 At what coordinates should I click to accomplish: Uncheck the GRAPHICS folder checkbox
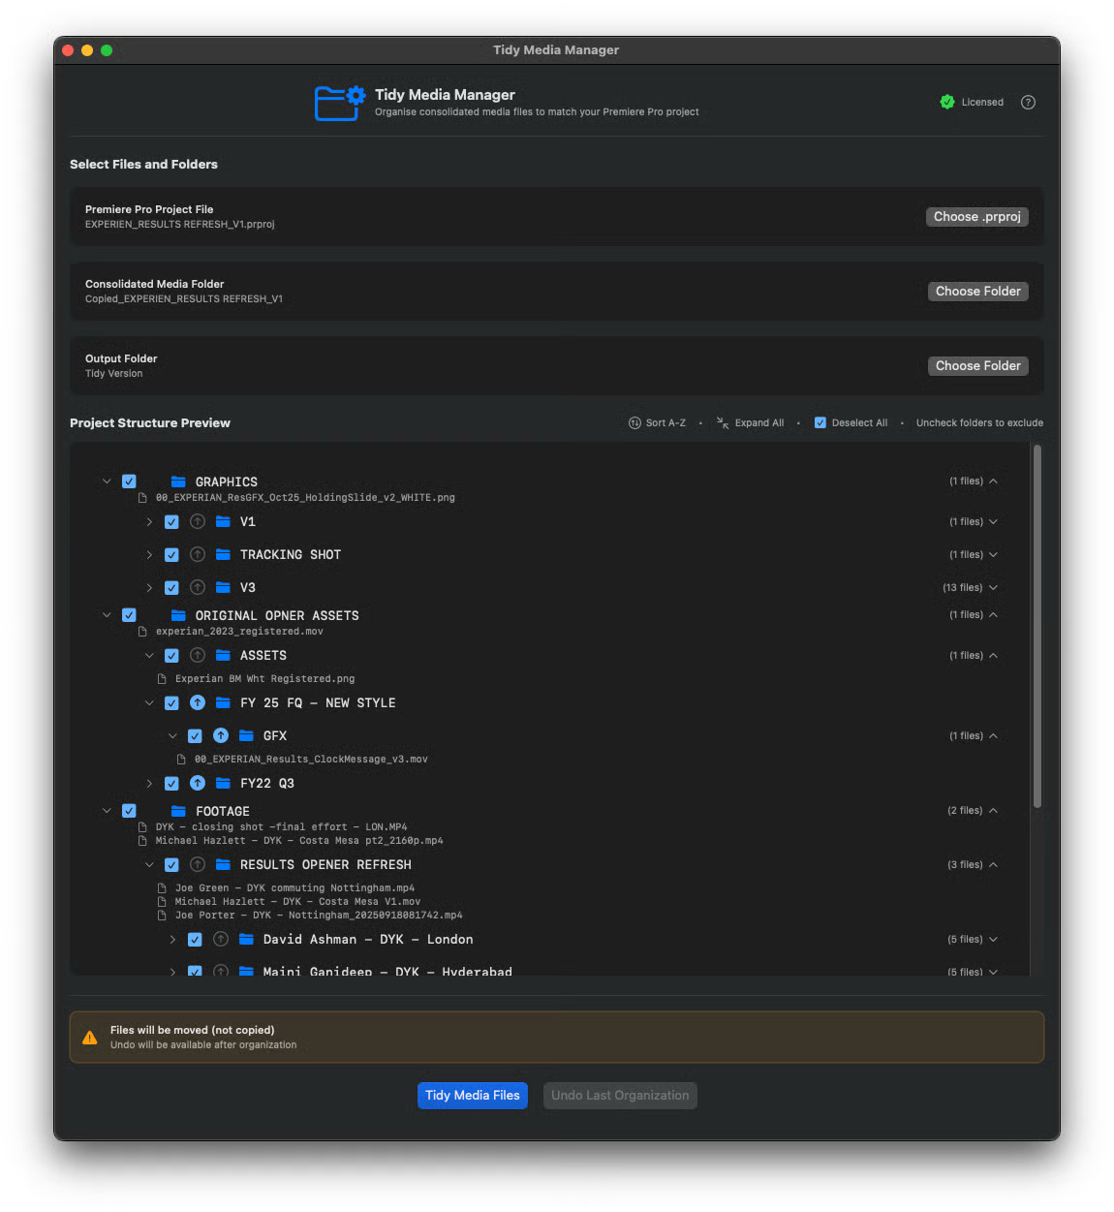pyautogui.click(x=129, y=482)
